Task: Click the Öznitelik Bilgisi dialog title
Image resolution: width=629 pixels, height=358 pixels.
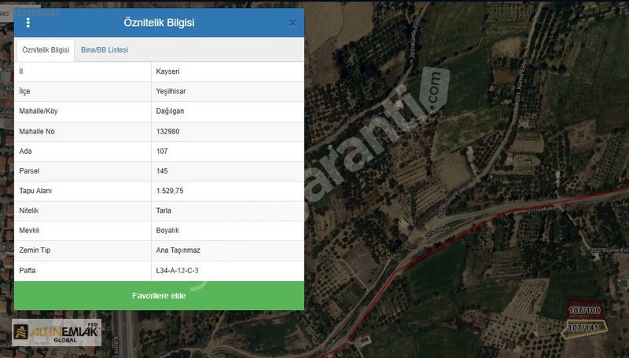Action: (x=159, y=23)
